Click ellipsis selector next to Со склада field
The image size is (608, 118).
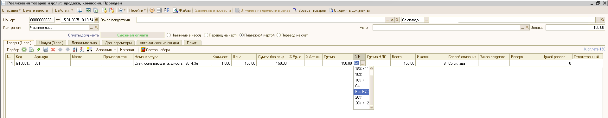tap(426, 20)
